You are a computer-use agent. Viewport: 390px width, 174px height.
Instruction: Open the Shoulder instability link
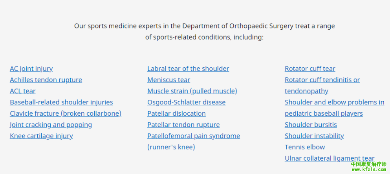[314, 136]
